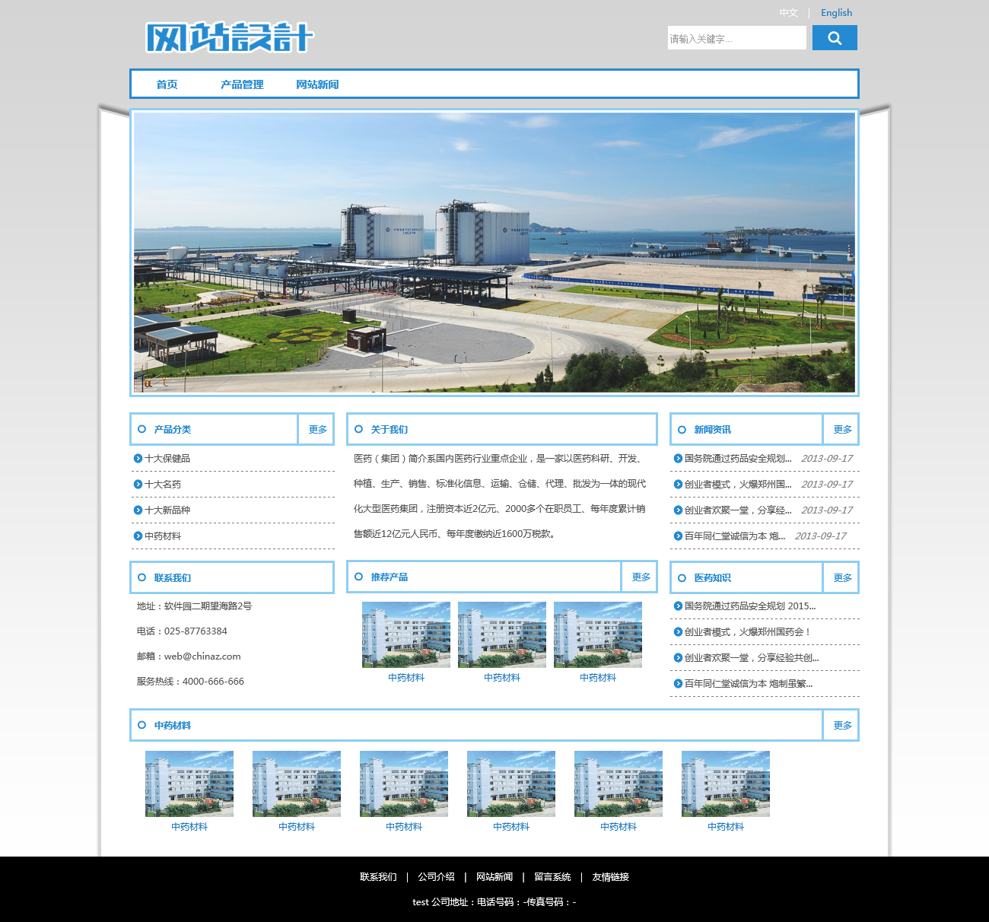Click arrow icon beside 十大保健品
Viewport: 989px width, 922px height.
pos(138,458)
